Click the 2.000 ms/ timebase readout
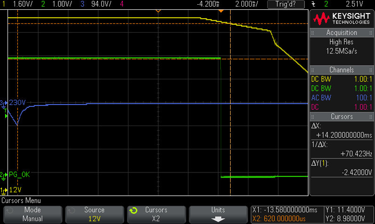375x224 pixels. [x=247, y=4]
